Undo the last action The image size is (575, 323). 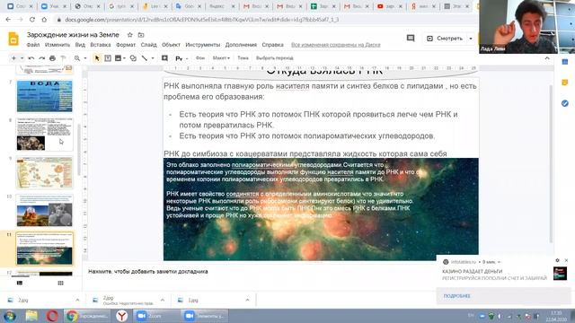(31, 58)
